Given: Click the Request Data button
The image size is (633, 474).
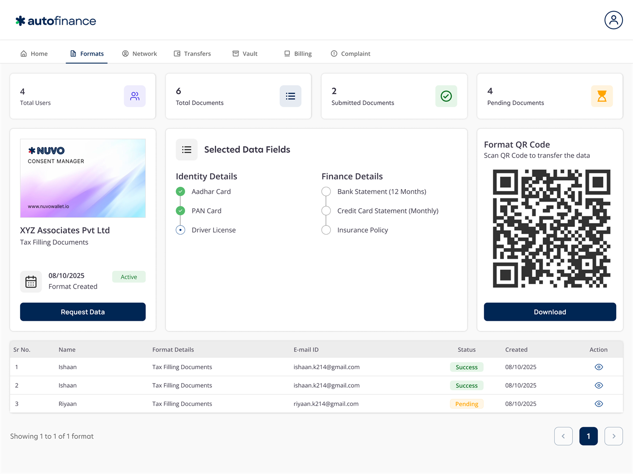Looking at the screenshot, I should click(83, 312).
